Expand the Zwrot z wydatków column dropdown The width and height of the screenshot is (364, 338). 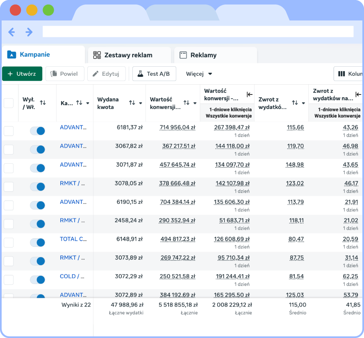304,103
